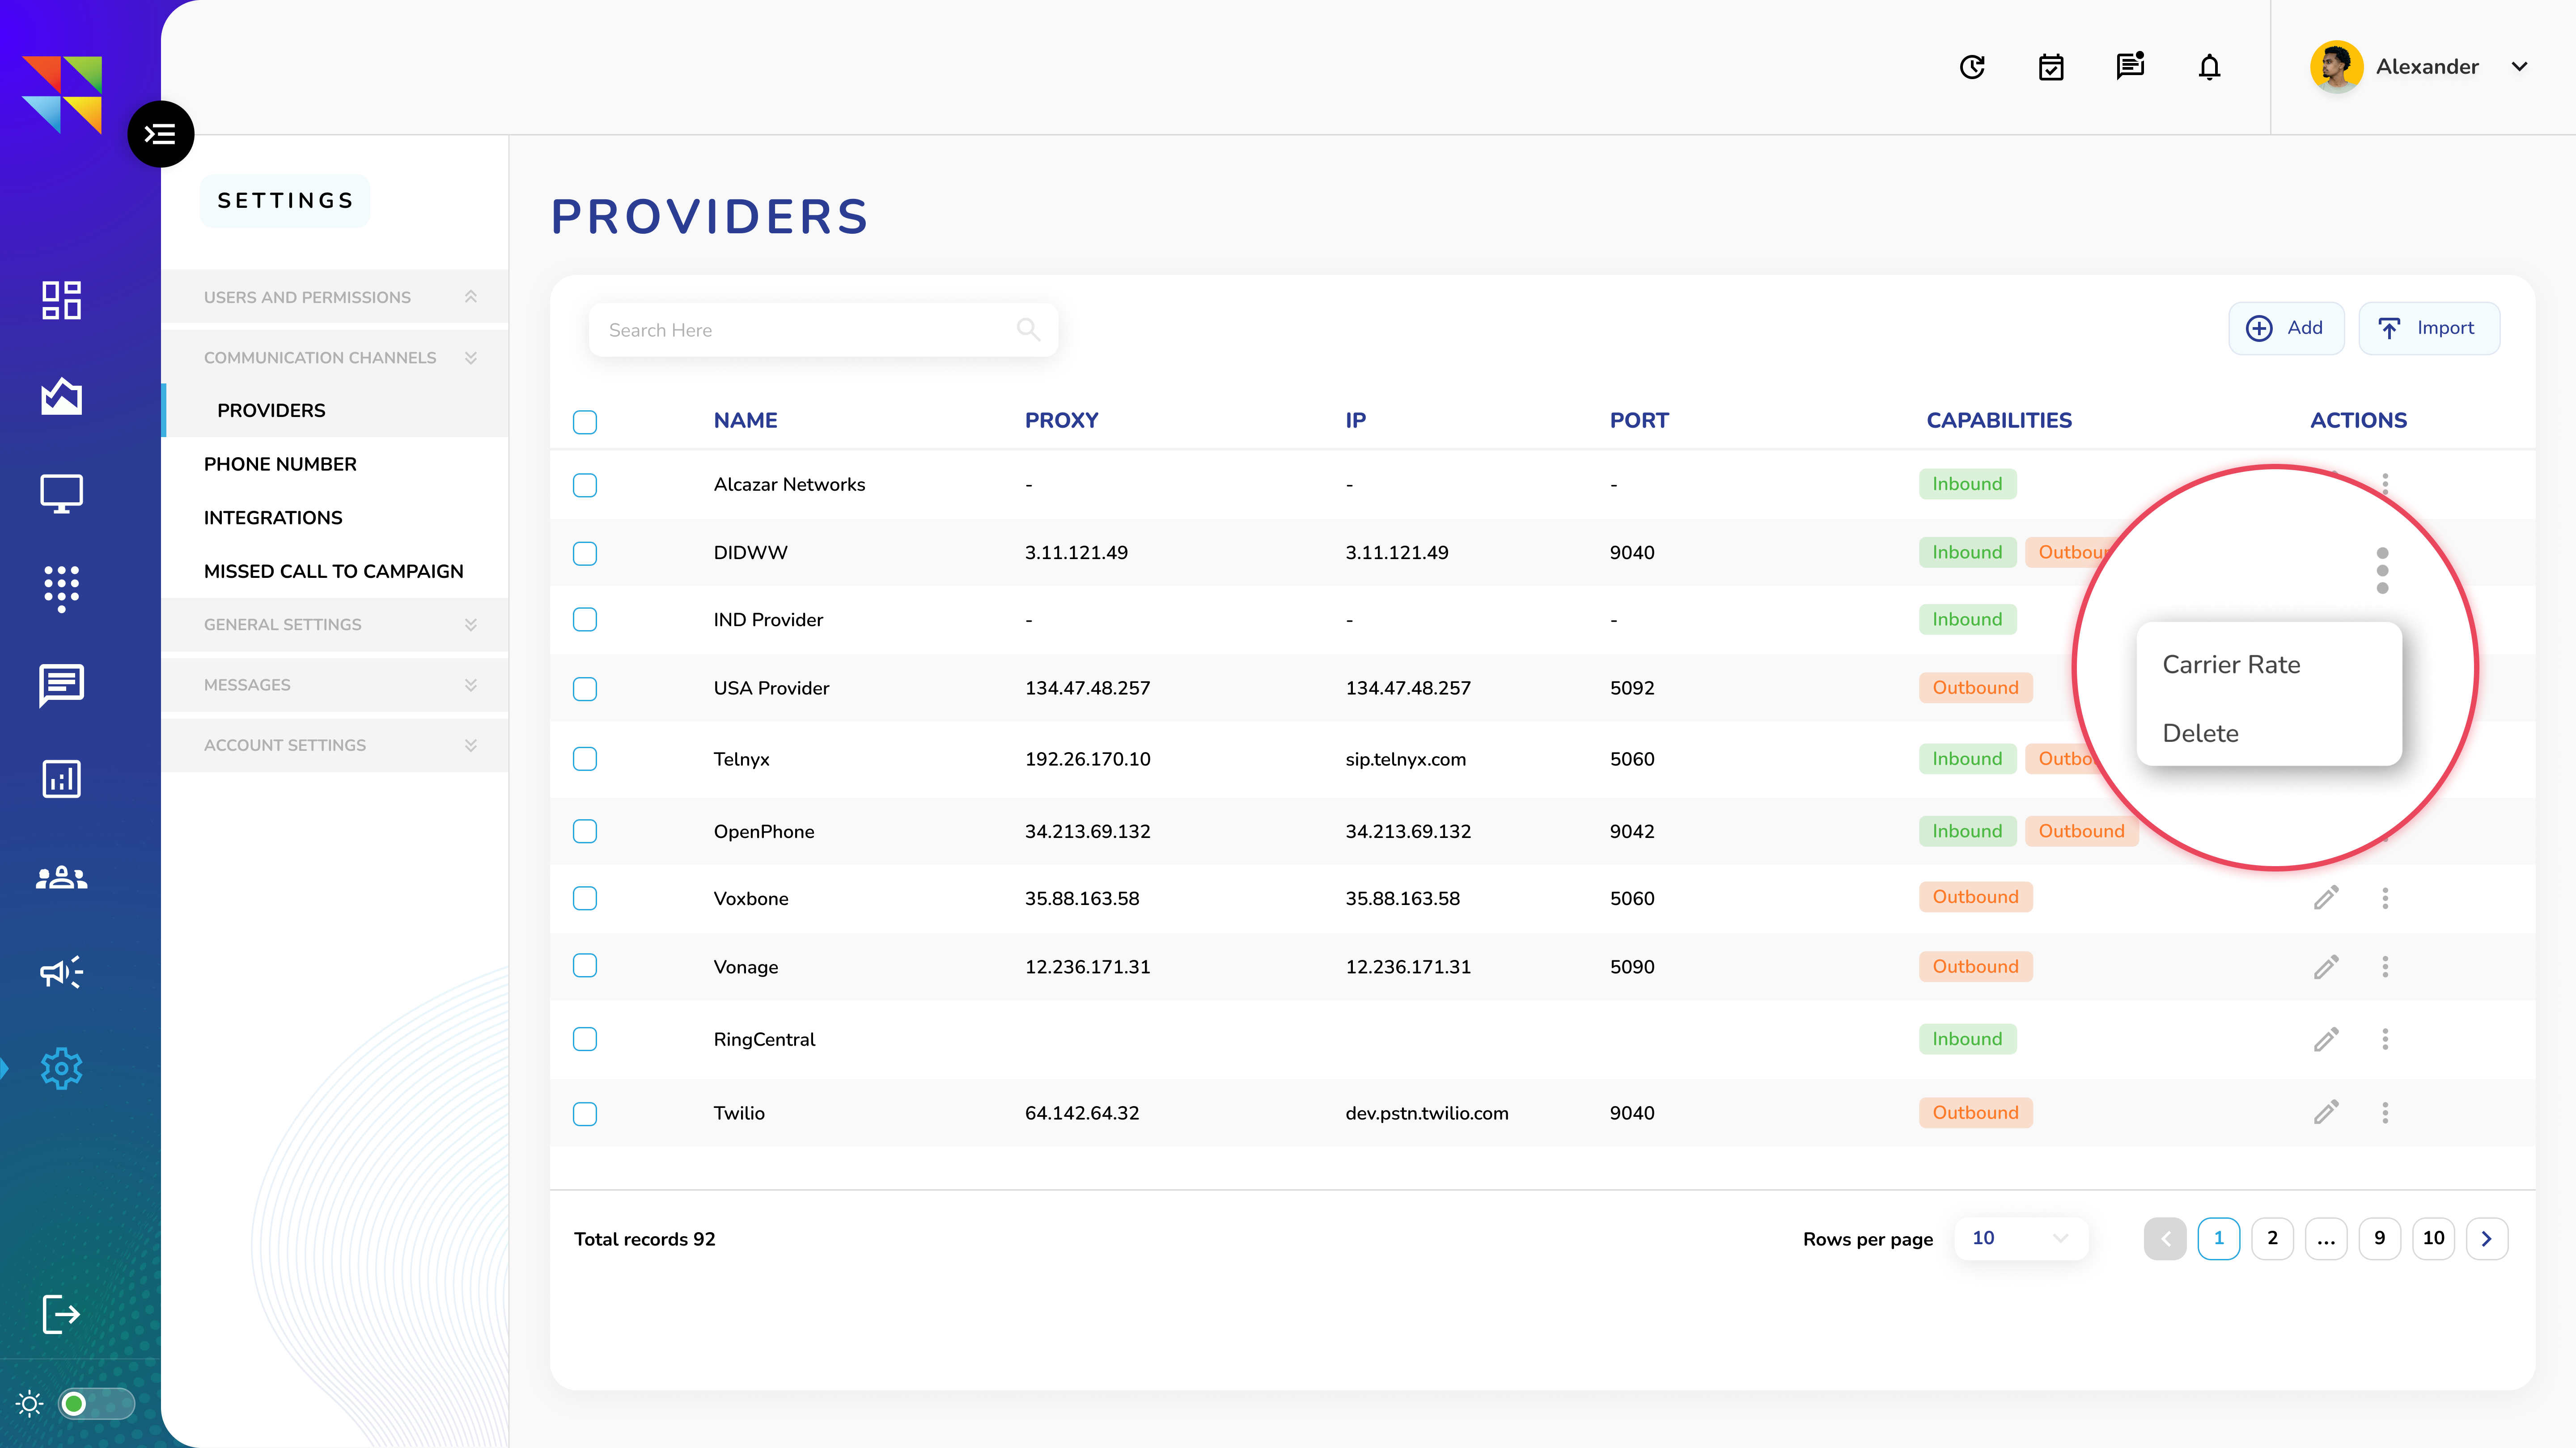This screenshot has width=2576, height=1448.
Task: Sort by the NAME column header
Action: coord(745,420)
